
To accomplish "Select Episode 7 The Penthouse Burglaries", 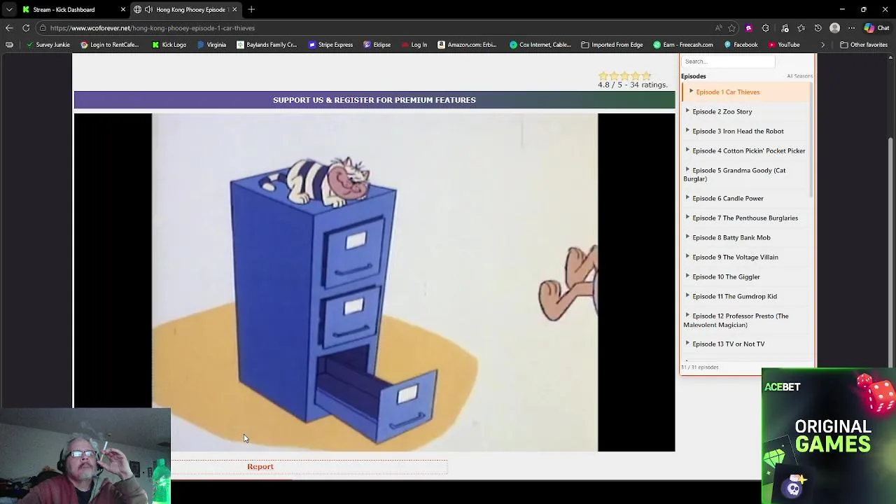I will click(x=745, y=218).
